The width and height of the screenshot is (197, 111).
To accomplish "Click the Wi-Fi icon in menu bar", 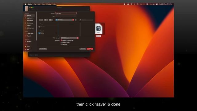I will coord(131,4).
